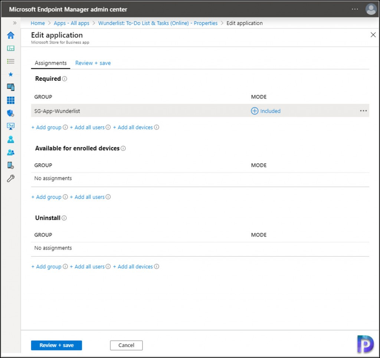Add all devices under Required

pos(133,127)
